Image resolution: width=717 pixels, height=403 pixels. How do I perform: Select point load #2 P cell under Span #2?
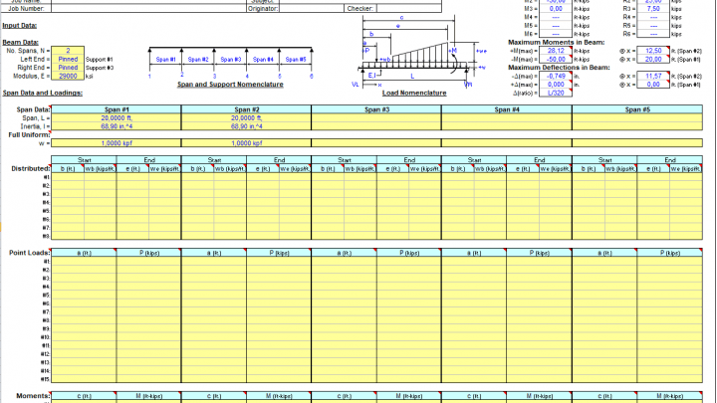click(x=279, y=270)
